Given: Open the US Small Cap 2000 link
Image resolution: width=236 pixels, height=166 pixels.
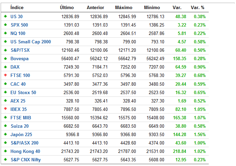Looking at the screenshot, I should [31, 42].
